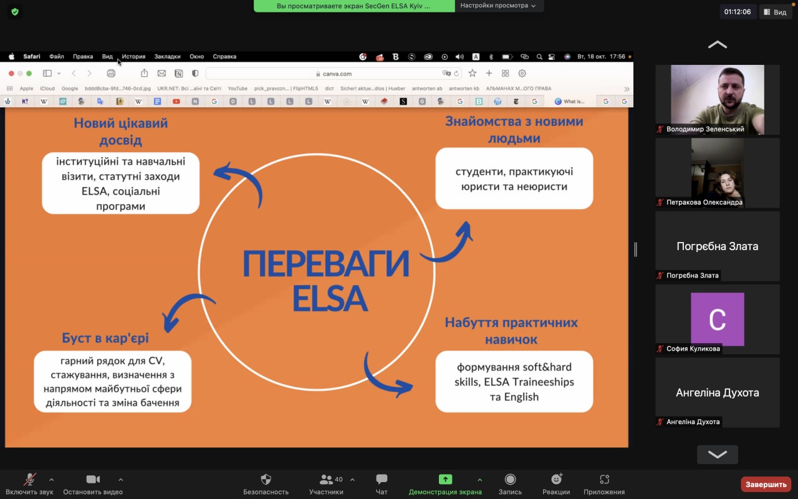Expand the arrow next to Участники
This screenshot has height=499, width=798.
tap(352, 479)
